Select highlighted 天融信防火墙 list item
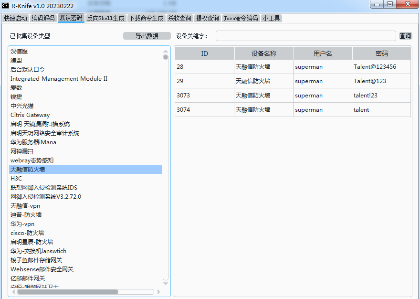The image size is (420, 299). tap(85, 170)
